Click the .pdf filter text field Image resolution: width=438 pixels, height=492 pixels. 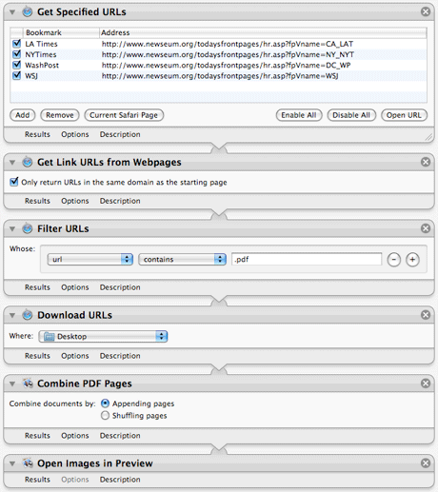tap(307, 259)
